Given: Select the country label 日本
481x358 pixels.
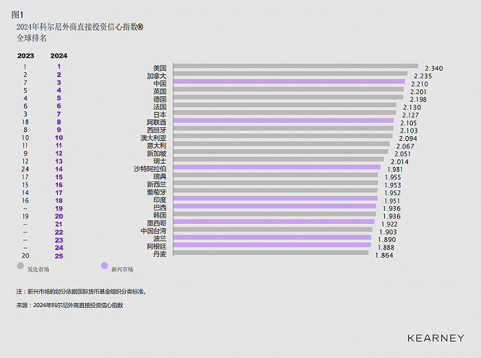Looking at the screenshot, I should [160, 115].
